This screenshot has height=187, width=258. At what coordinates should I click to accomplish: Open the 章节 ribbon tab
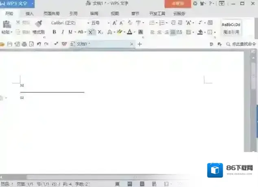135,14
